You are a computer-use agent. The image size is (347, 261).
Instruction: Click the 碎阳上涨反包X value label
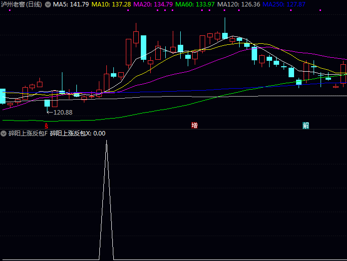pos(78,133)
